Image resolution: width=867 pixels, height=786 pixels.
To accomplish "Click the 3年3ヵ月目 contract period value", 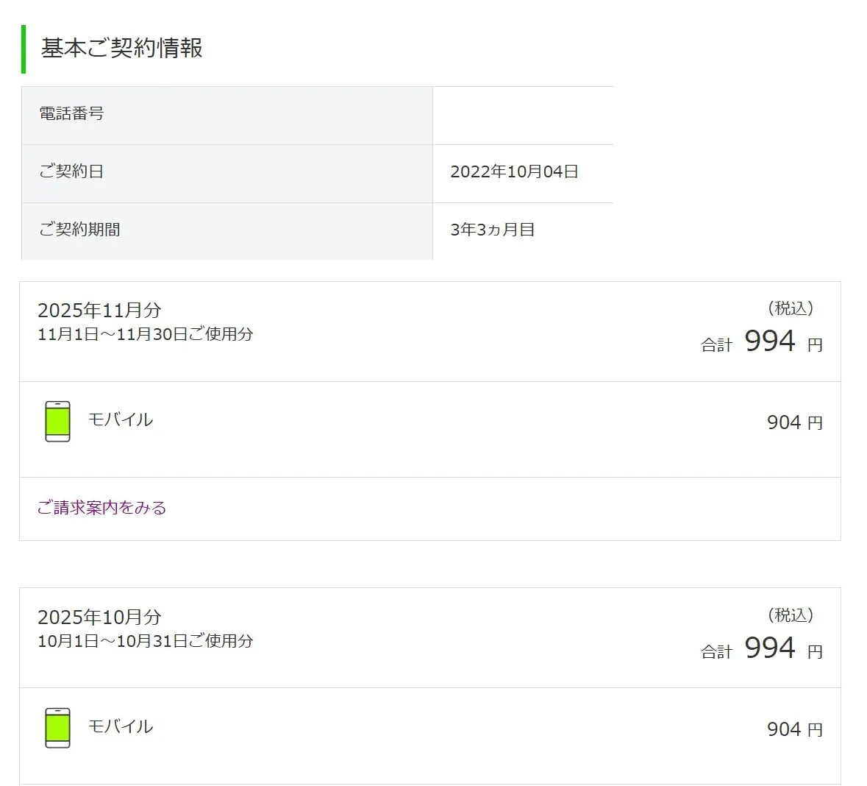I will coord(492,230).
